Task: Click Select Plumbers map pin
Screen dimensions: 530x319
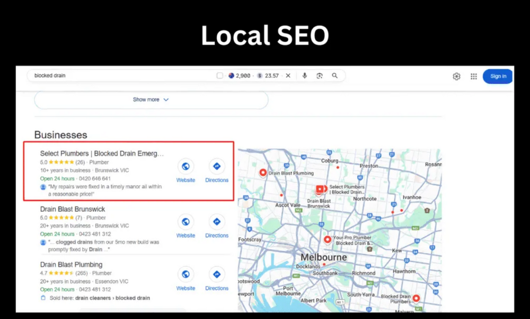Action: click(320, 190)
